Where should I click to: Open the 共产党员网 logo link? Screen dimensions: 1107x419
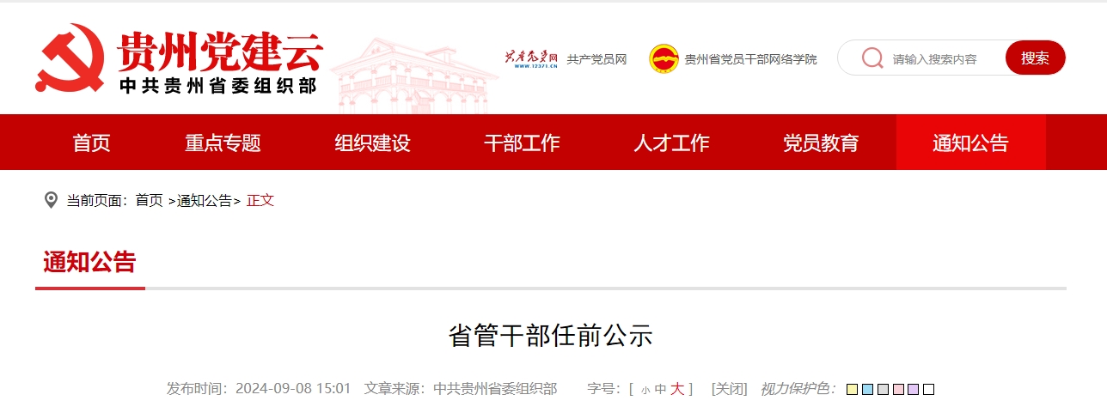[x=532, y=58]
